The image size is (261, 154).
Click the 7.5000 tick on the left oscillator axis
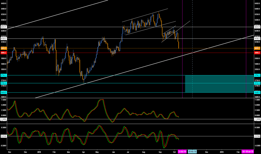coord(4,100)
